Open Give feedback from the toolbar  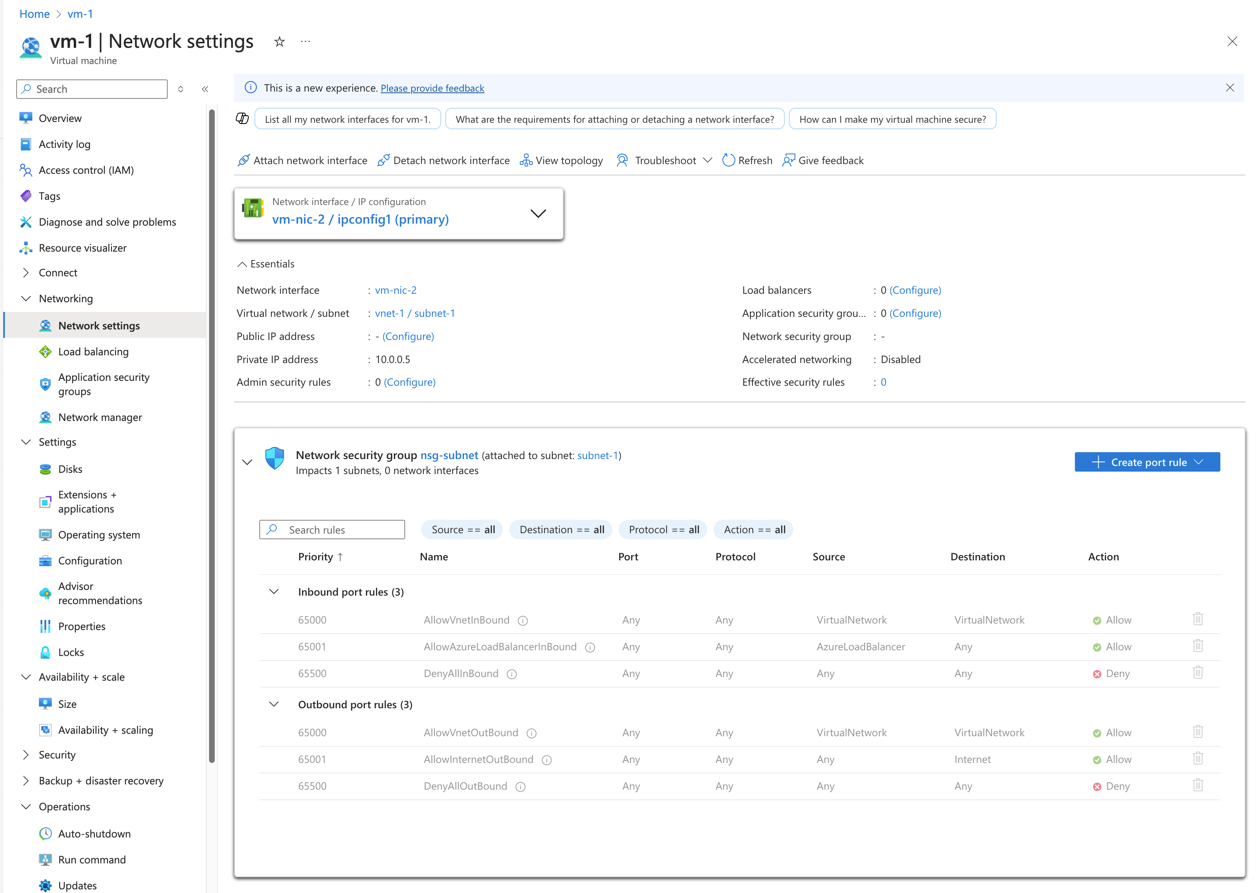[x=788, y=160]
